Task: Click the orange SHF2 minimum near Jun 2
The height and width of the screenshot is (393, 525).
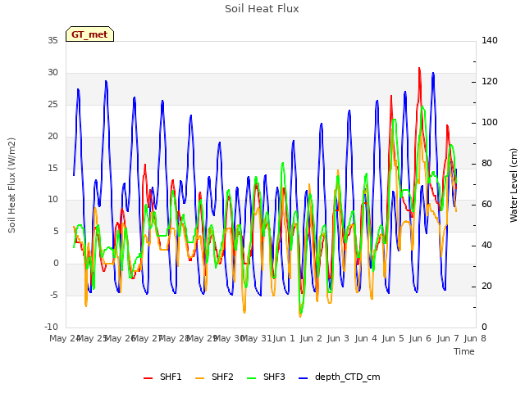Action: click(x=300, y=316)
